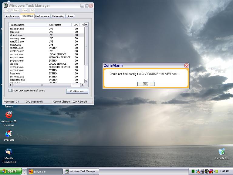Click the Task Manager title bar icon

(x=6, y=5)
